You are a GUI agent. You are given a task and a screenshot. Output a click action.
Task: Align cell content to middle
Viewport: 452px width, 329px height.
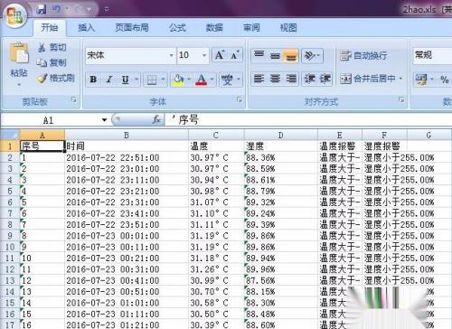tap(275, 55)
